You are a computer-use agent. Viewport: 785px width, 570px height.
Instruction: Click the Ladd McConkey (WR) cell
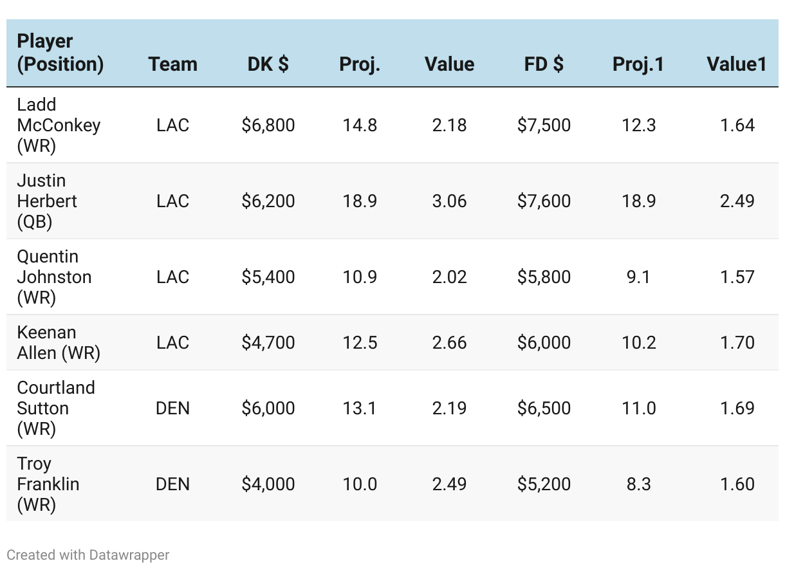pyautogui.click(x=58, y=125)
